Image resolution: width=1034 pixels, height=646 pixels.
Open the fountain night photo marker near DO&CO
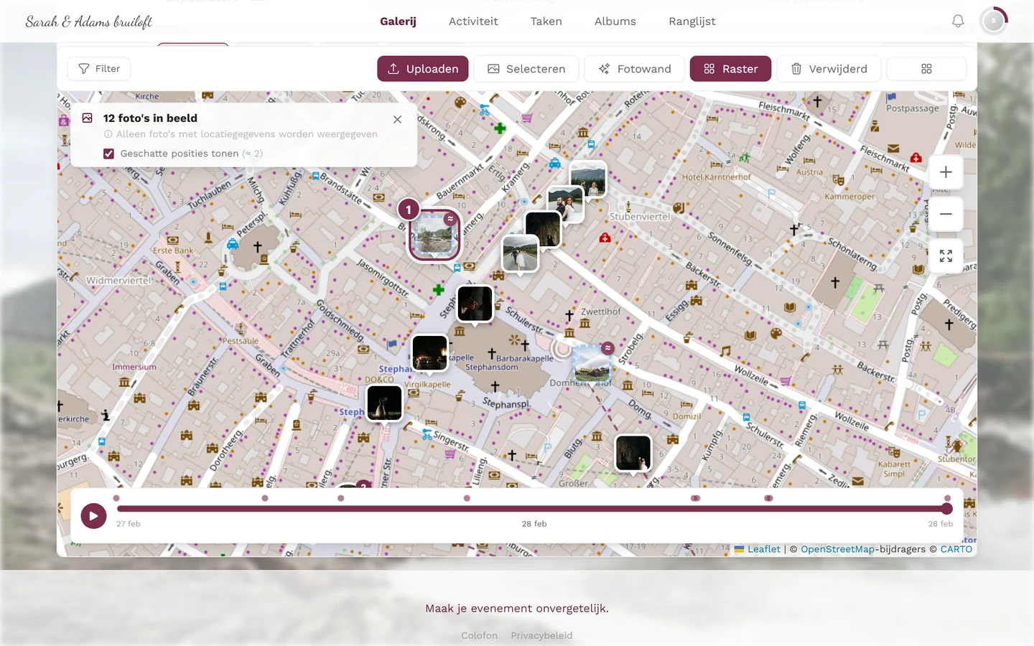[385, 403]
